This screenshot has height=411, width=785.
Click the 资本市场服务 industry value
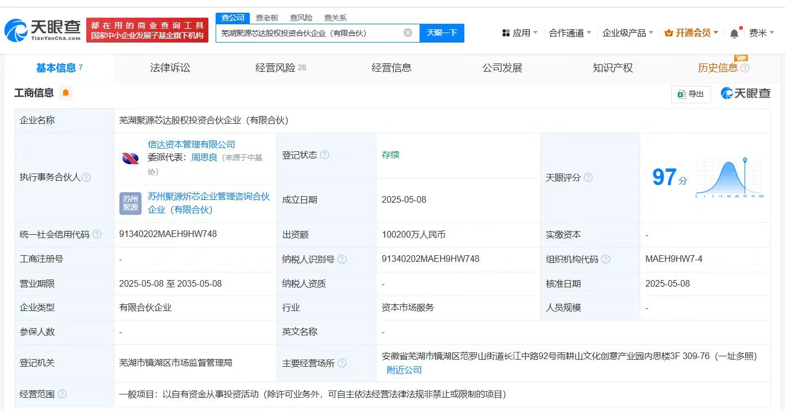point(408,308)
